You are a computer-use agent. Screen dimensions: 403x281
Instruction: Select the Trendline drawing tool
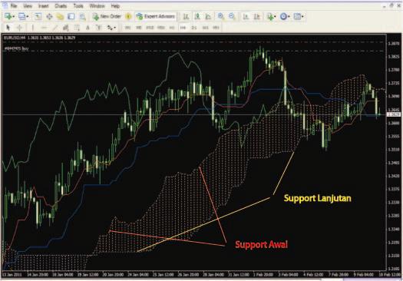[55, 28]
